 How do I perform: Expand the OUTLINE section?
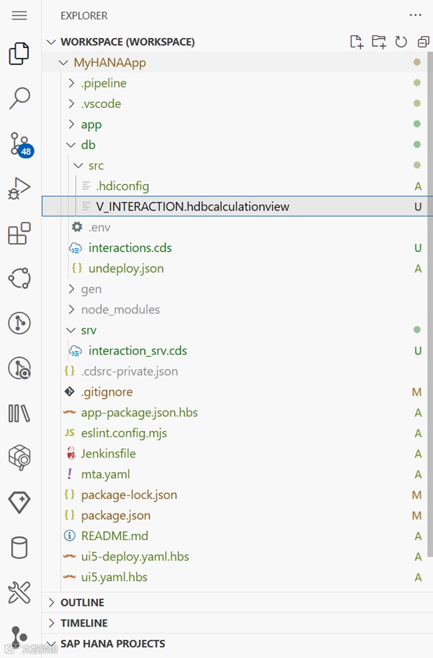pos(82,603)
